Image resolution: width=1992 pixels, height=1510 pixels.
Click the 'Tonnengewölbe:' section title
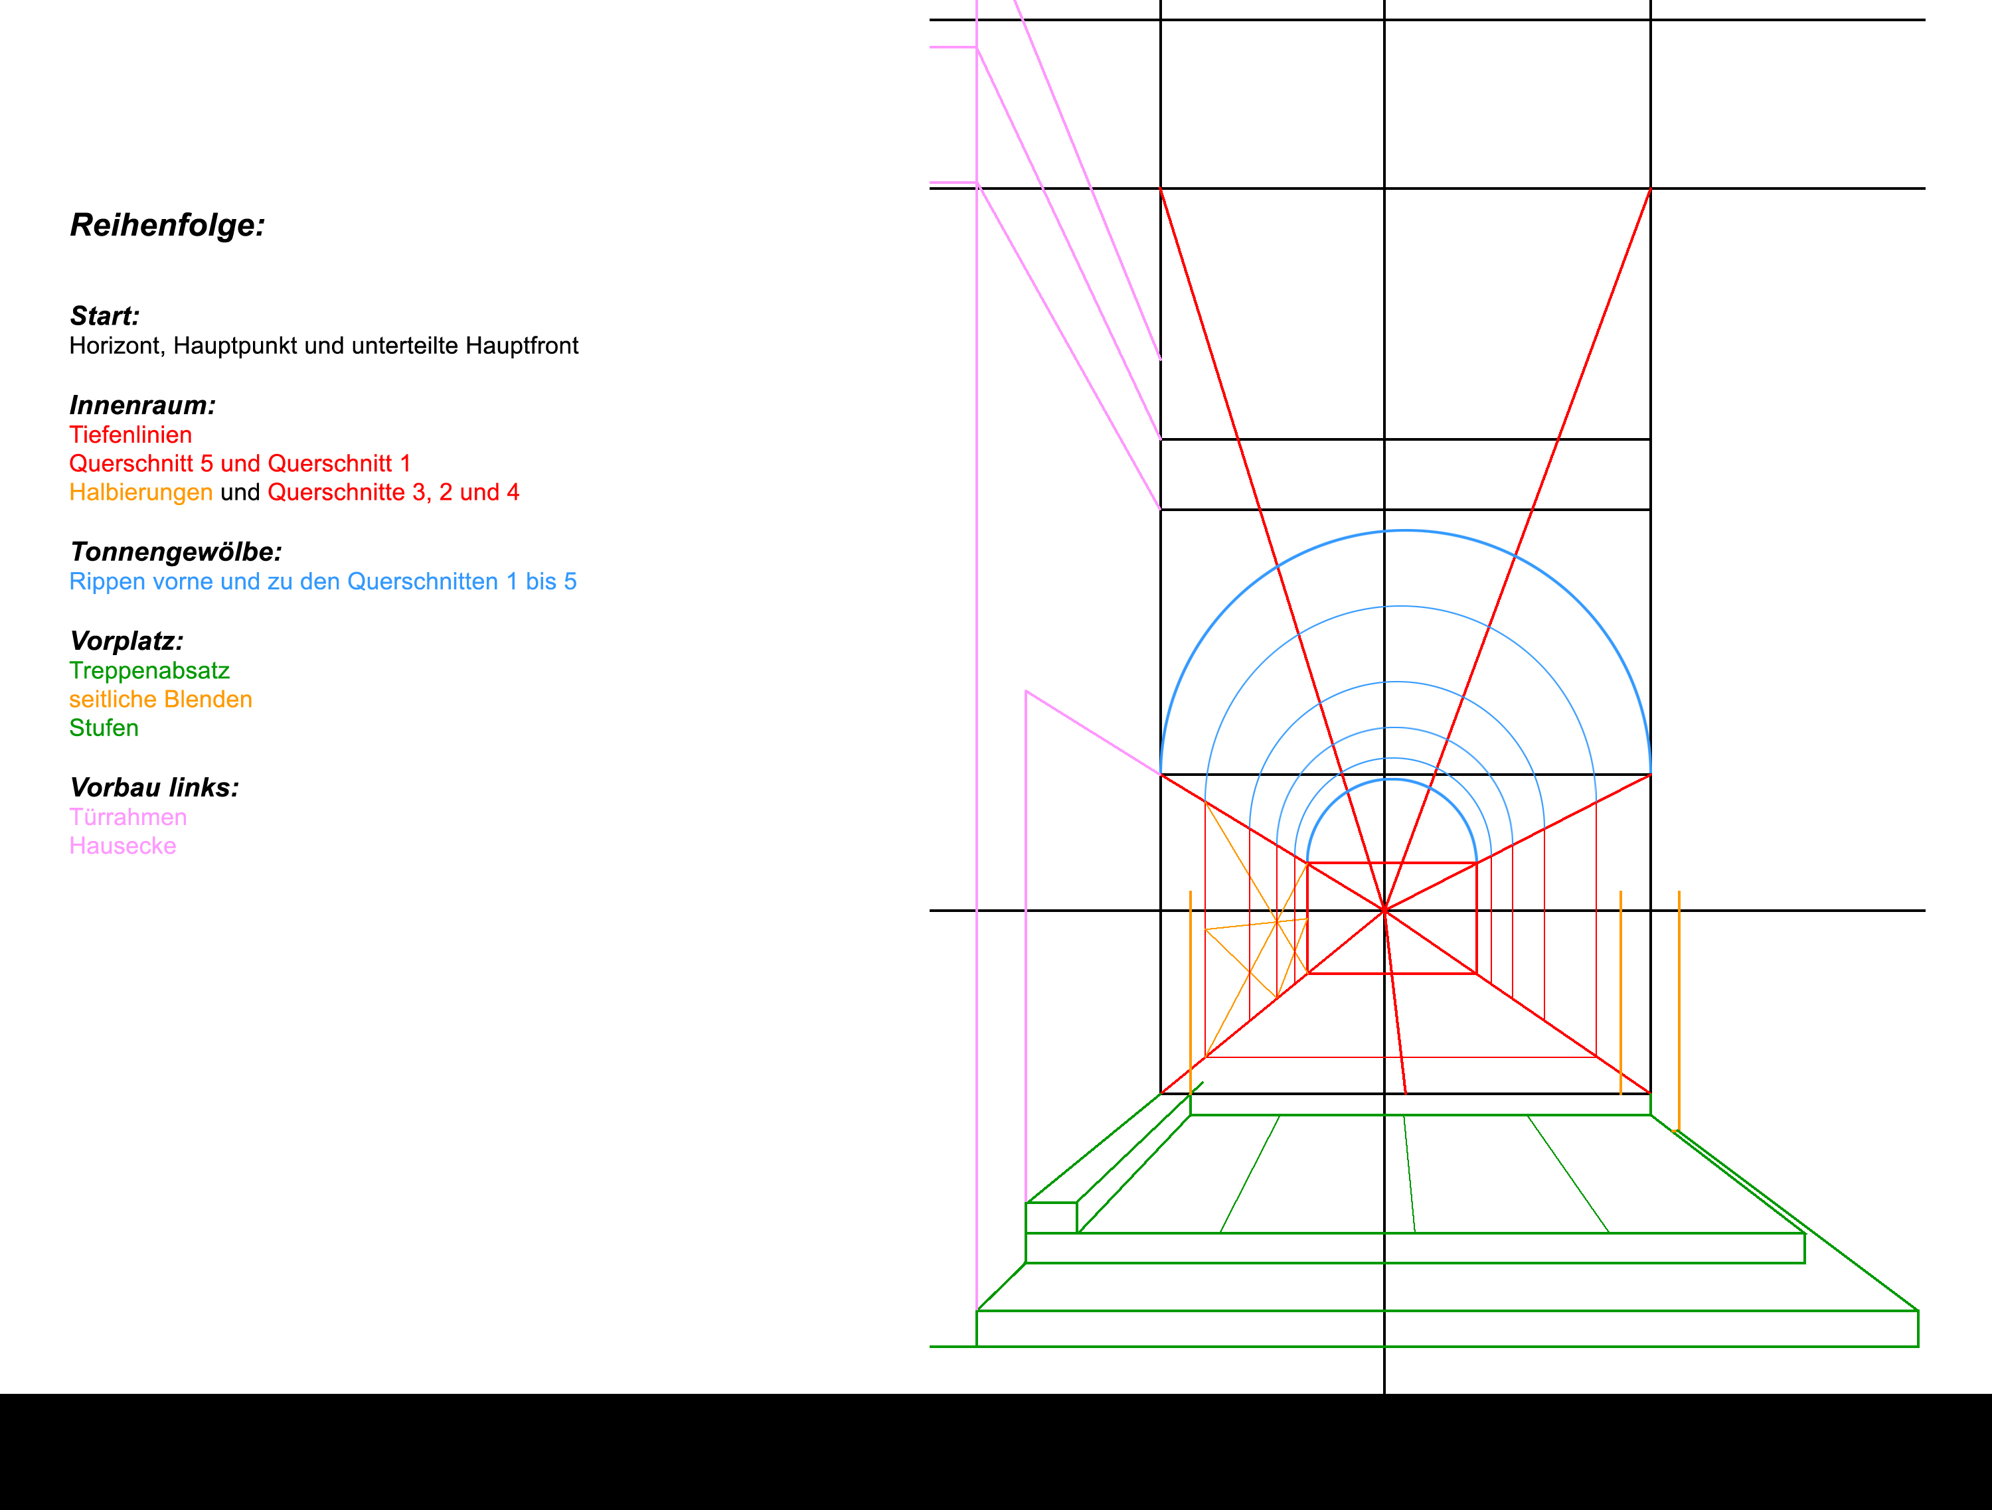tap(175, 552)
